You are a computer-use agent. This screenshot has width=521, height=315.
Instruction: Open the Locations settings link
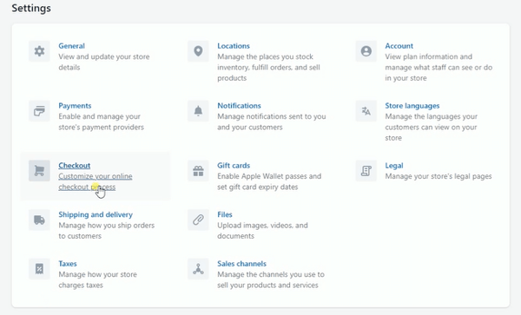[234, 46]
